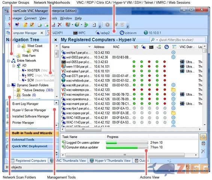Launch Event Log Manager
Image resolution: width=212 pixels, height=180 pixels.
25,104
